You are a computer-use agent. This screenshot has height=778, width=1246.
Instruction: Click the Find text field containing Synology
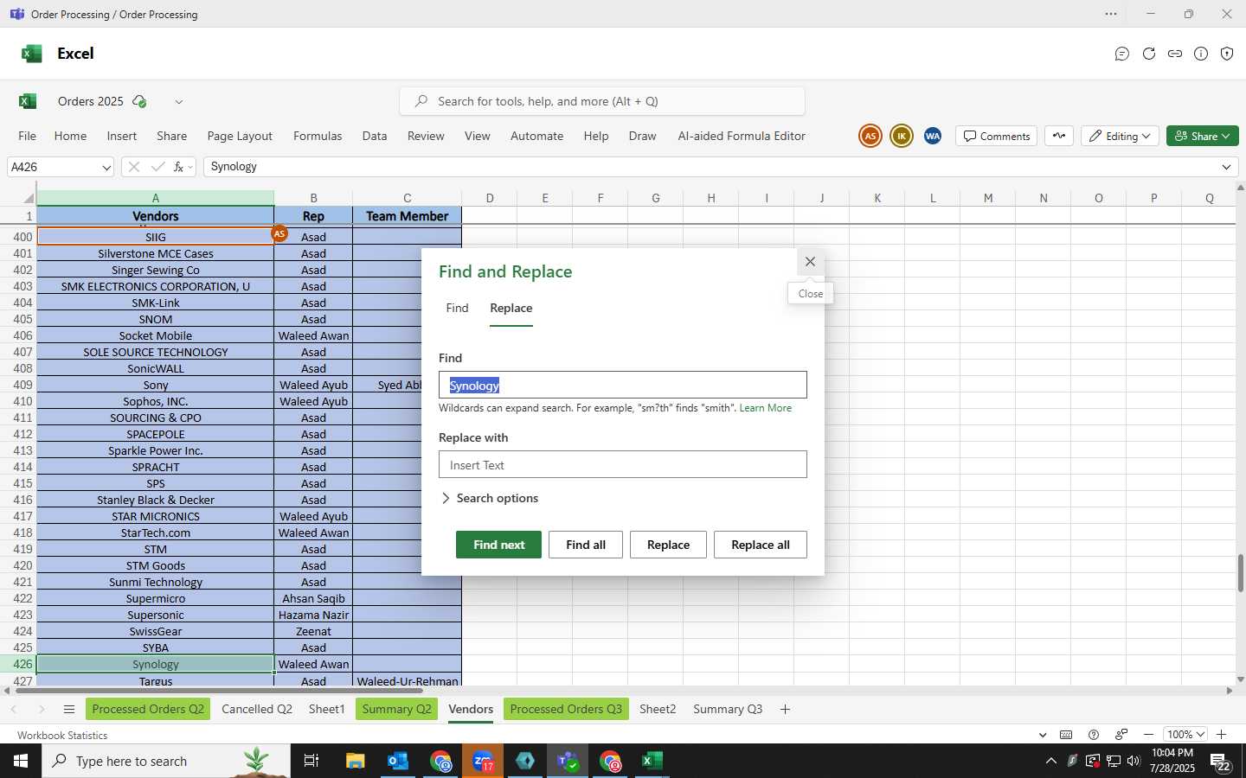click(623, 386)
